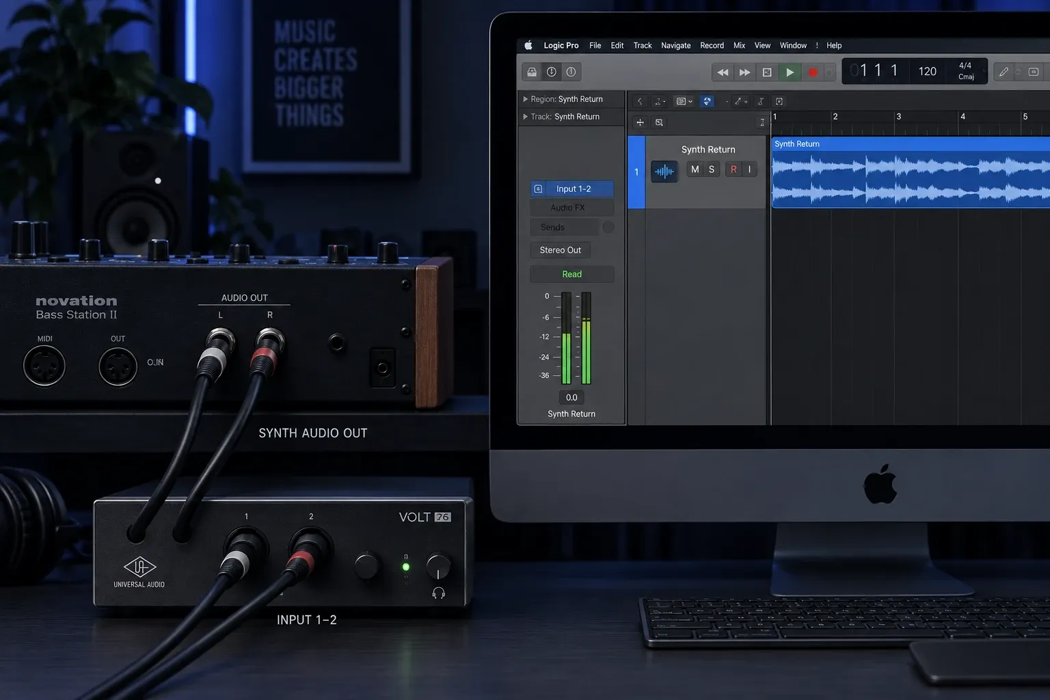Add a new track with the plus icon
The height and width of the screenshot is (700, 1050).
(640, 122)
